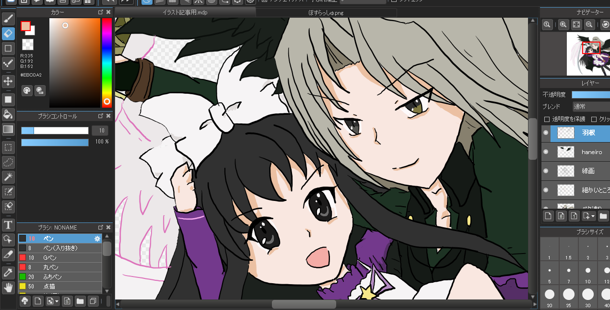Select the Select Pen tool

8,192
